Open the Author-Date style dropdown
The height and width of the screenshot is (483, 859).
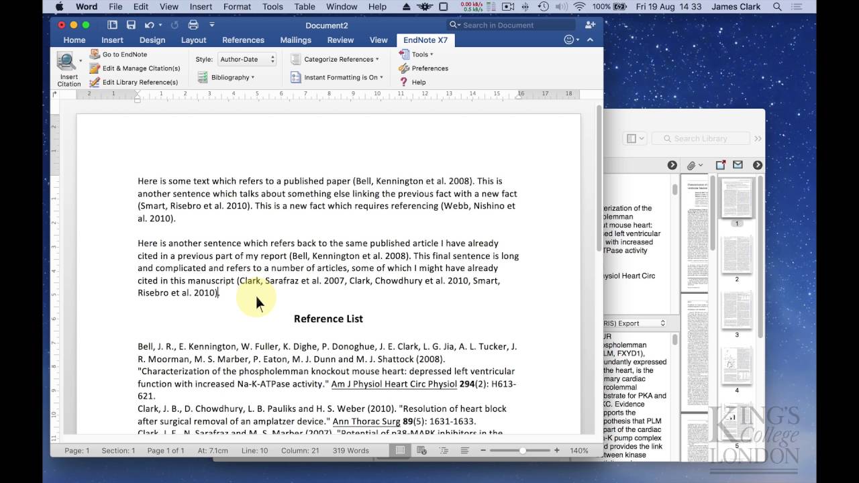246,59
